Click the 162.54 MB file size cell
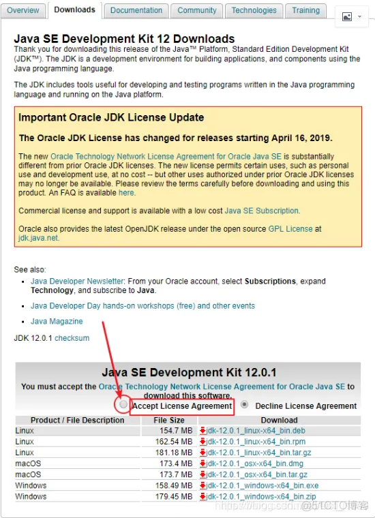Image resolution: width=375 pixels, height=518 pixels. coord(169,442)
